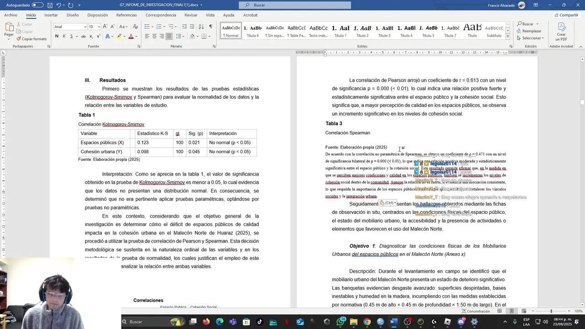This screenshot has height=329, width=585.
Task: Open the font size dropdown
Action: [x=99, y=27]
